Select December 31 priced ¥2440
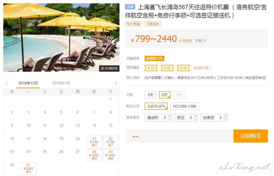274x176 pixels. (28, 168)
